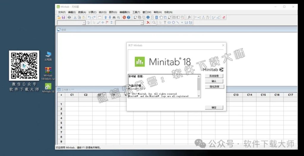The image size is (304, 156).
Task: Click the blue up arrow previous command icon
Action: coord(106,17)
